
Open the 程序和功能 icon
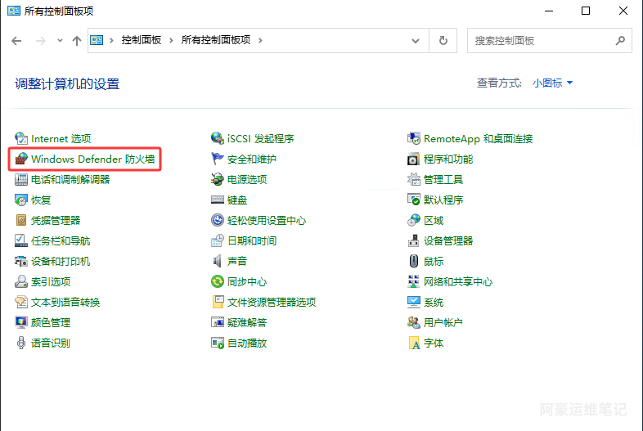[414, 159]
